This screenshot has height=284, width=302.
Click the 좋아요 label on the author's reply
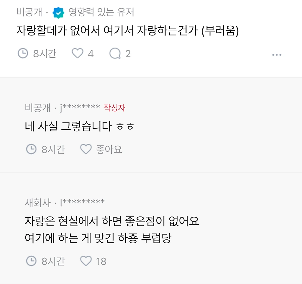pos(109,149)
